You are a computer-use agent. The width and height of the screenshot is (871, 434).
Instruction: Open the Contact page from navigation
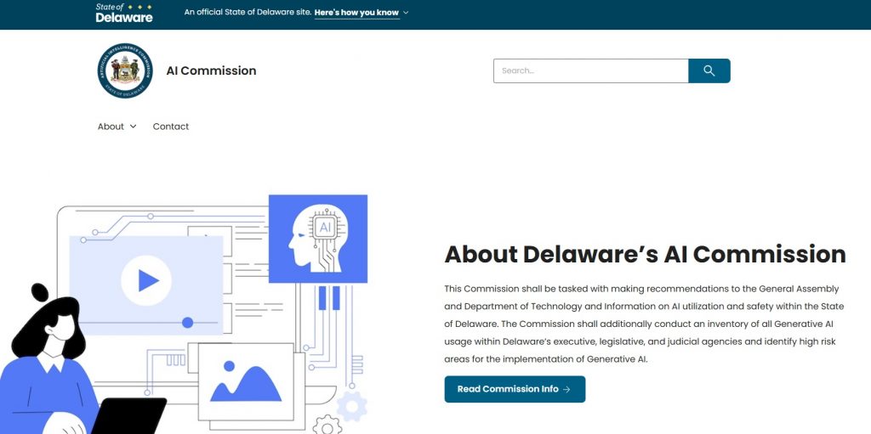coord(171,127)
